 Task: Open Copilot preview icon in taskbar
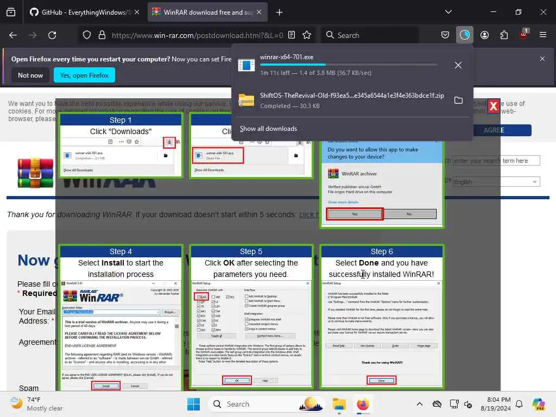(x=539, y=404)
